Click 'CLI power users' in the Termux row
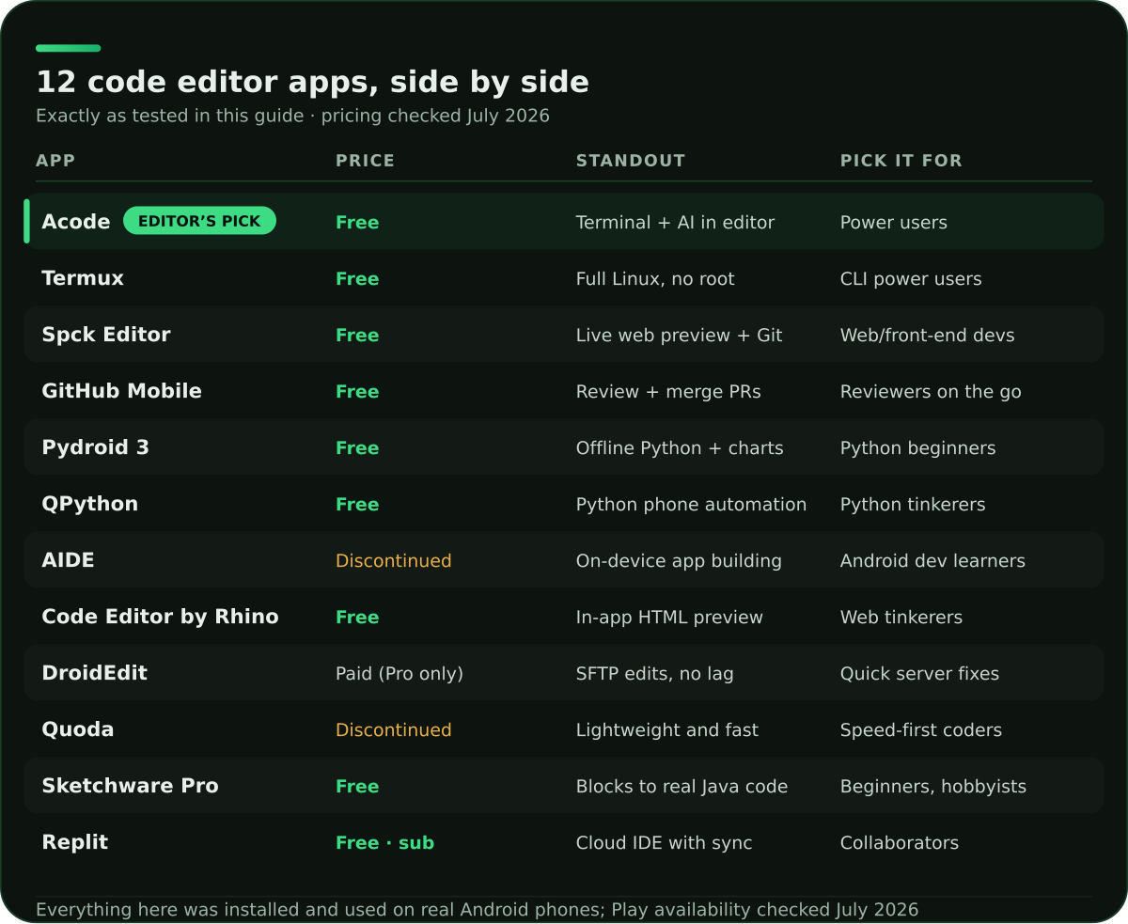Image resolution: width=1128 pixels, height=924 pixels. pyautogui.click(x=911, y=279)
